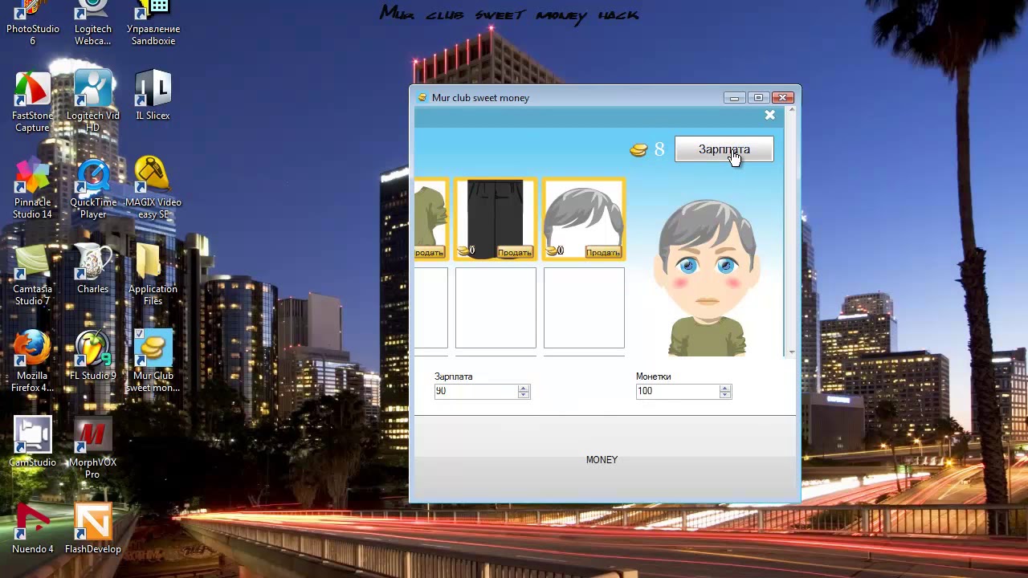Click the gold coins balance icon
Screen dimensions: 1028x578
[x=638, y=149]
